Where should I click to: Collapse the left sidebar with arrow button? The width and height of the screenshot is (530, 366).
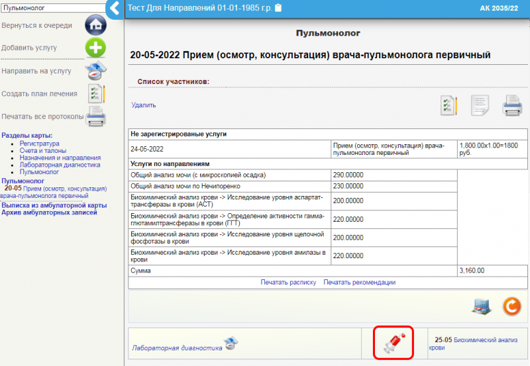[x=115, y=9]
